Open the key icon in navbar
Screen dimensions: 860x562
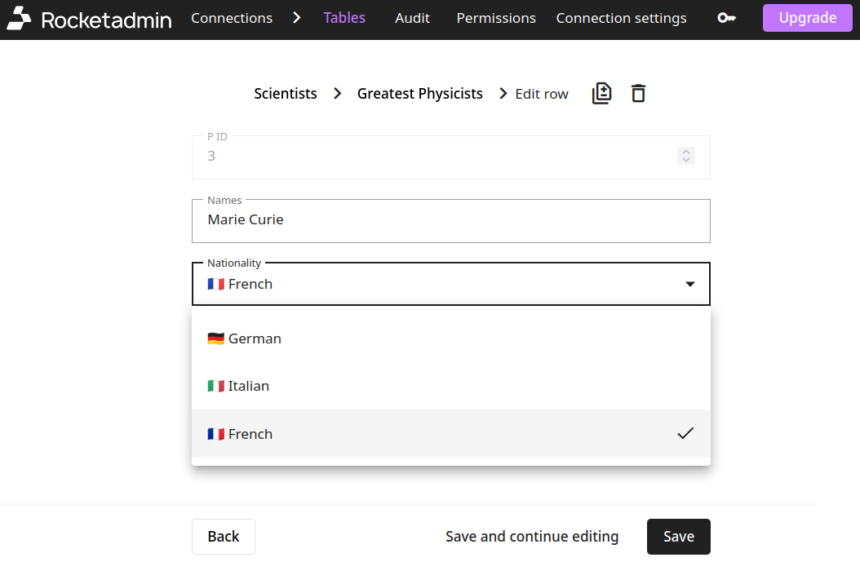click(x=727, y=18)
